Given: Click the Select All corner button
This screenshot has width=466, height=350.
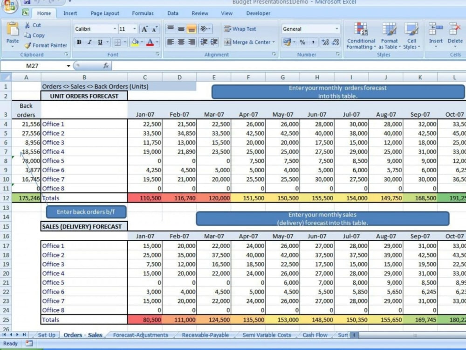Looking at the screenshot, I should (x=6, y=77).
